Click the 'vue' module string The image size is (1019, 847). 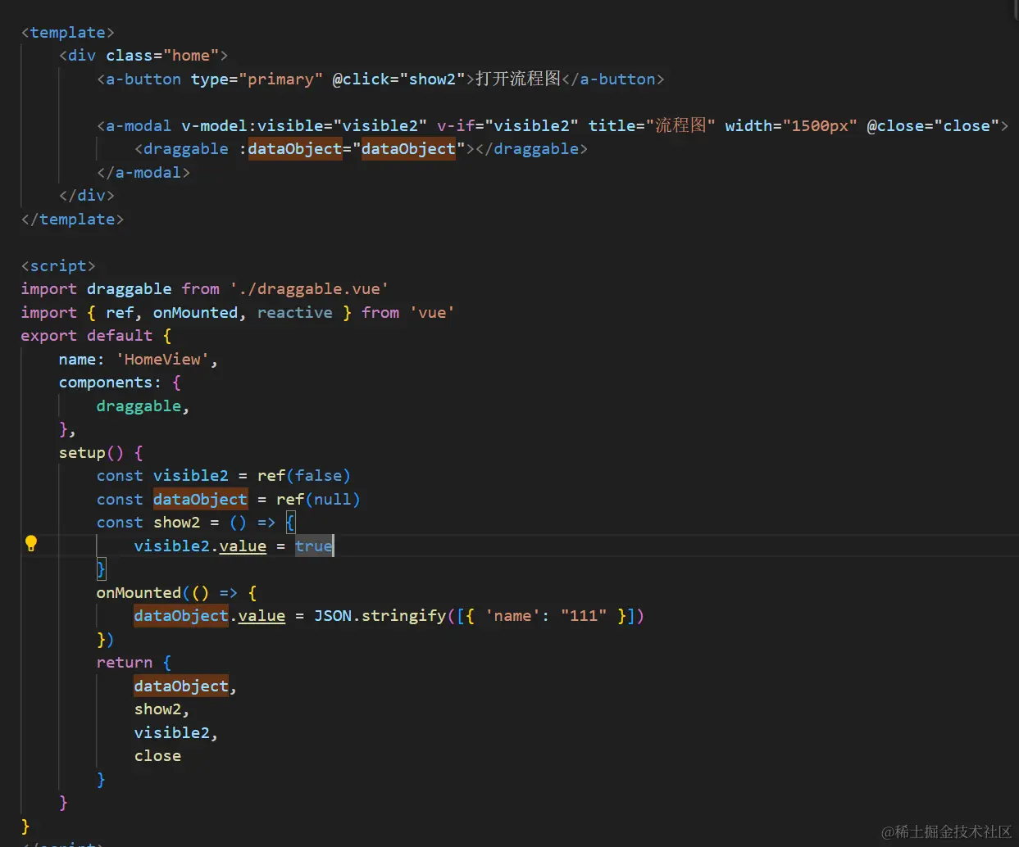[432, 313]
